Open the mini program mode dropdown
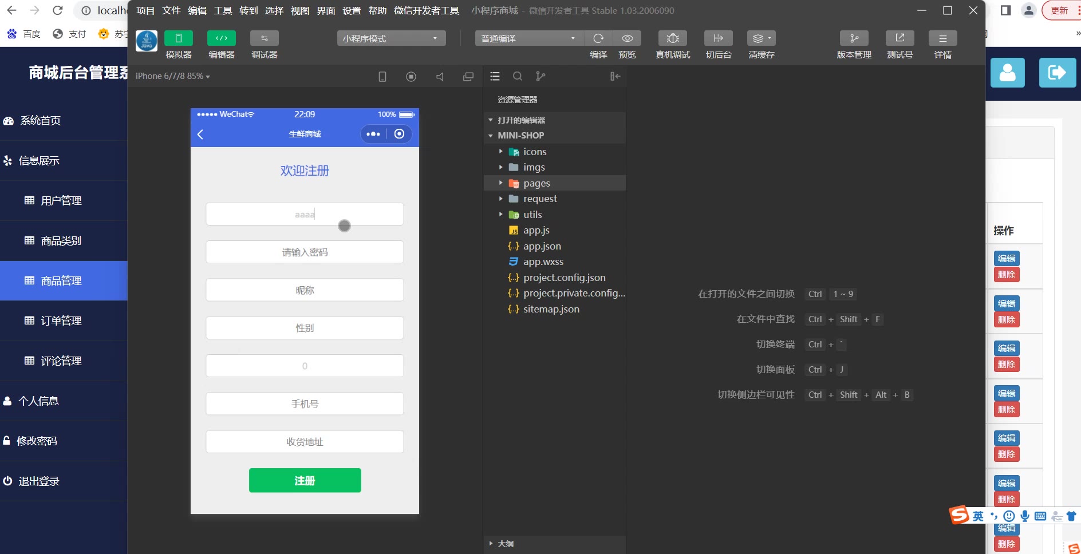The width and height of the screenshot is (1081, 554). point(391,38)
